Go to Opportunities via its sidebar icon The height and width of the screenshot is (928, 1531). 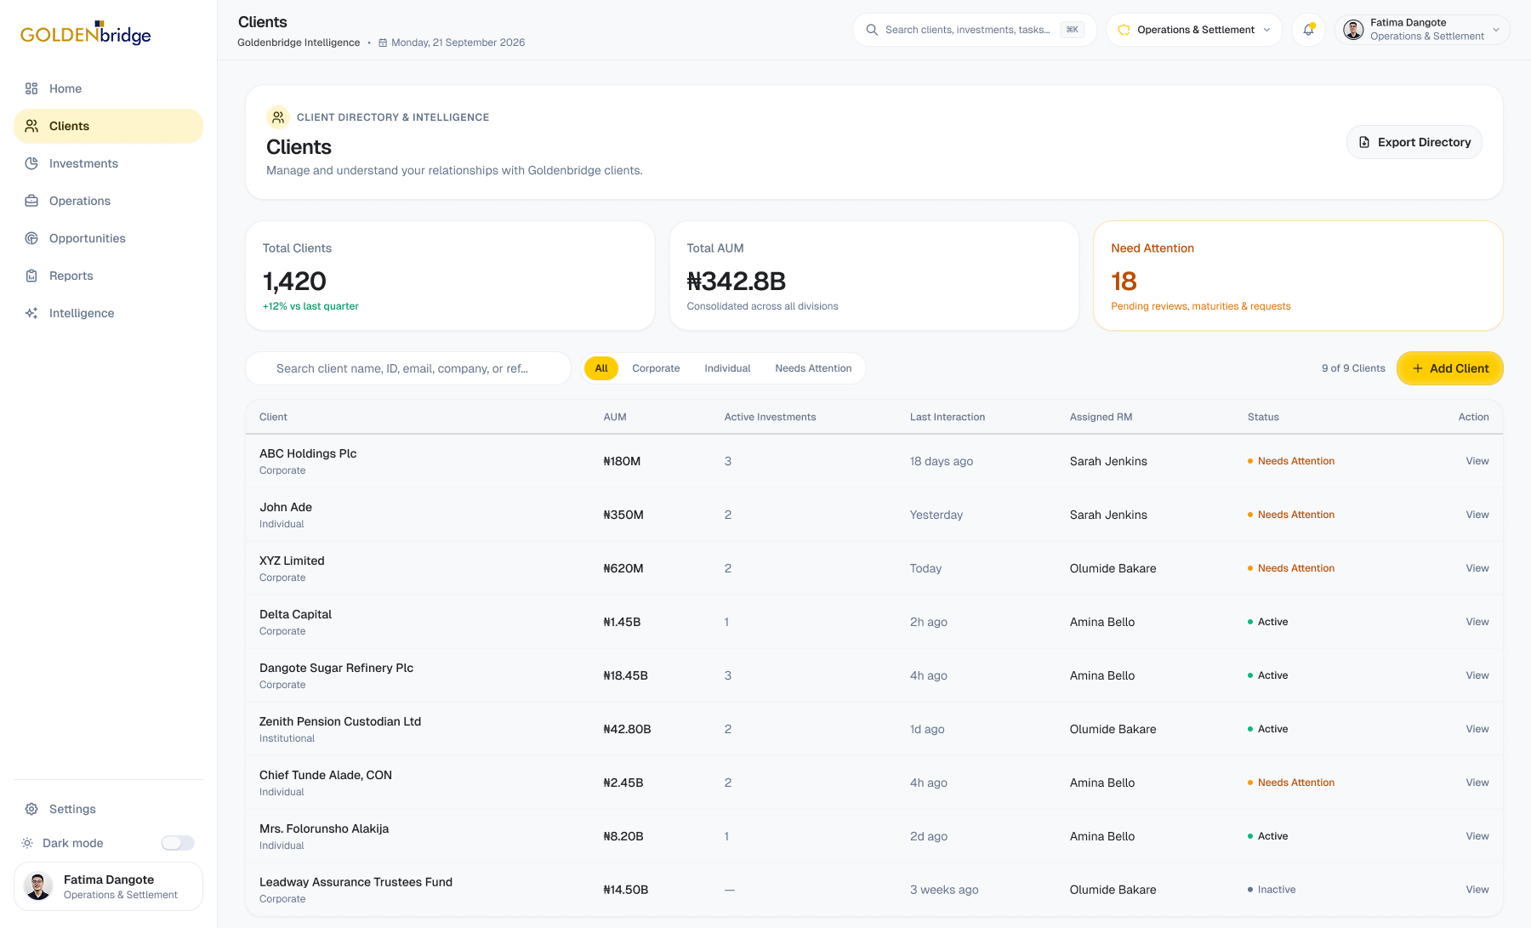[31, 238]
